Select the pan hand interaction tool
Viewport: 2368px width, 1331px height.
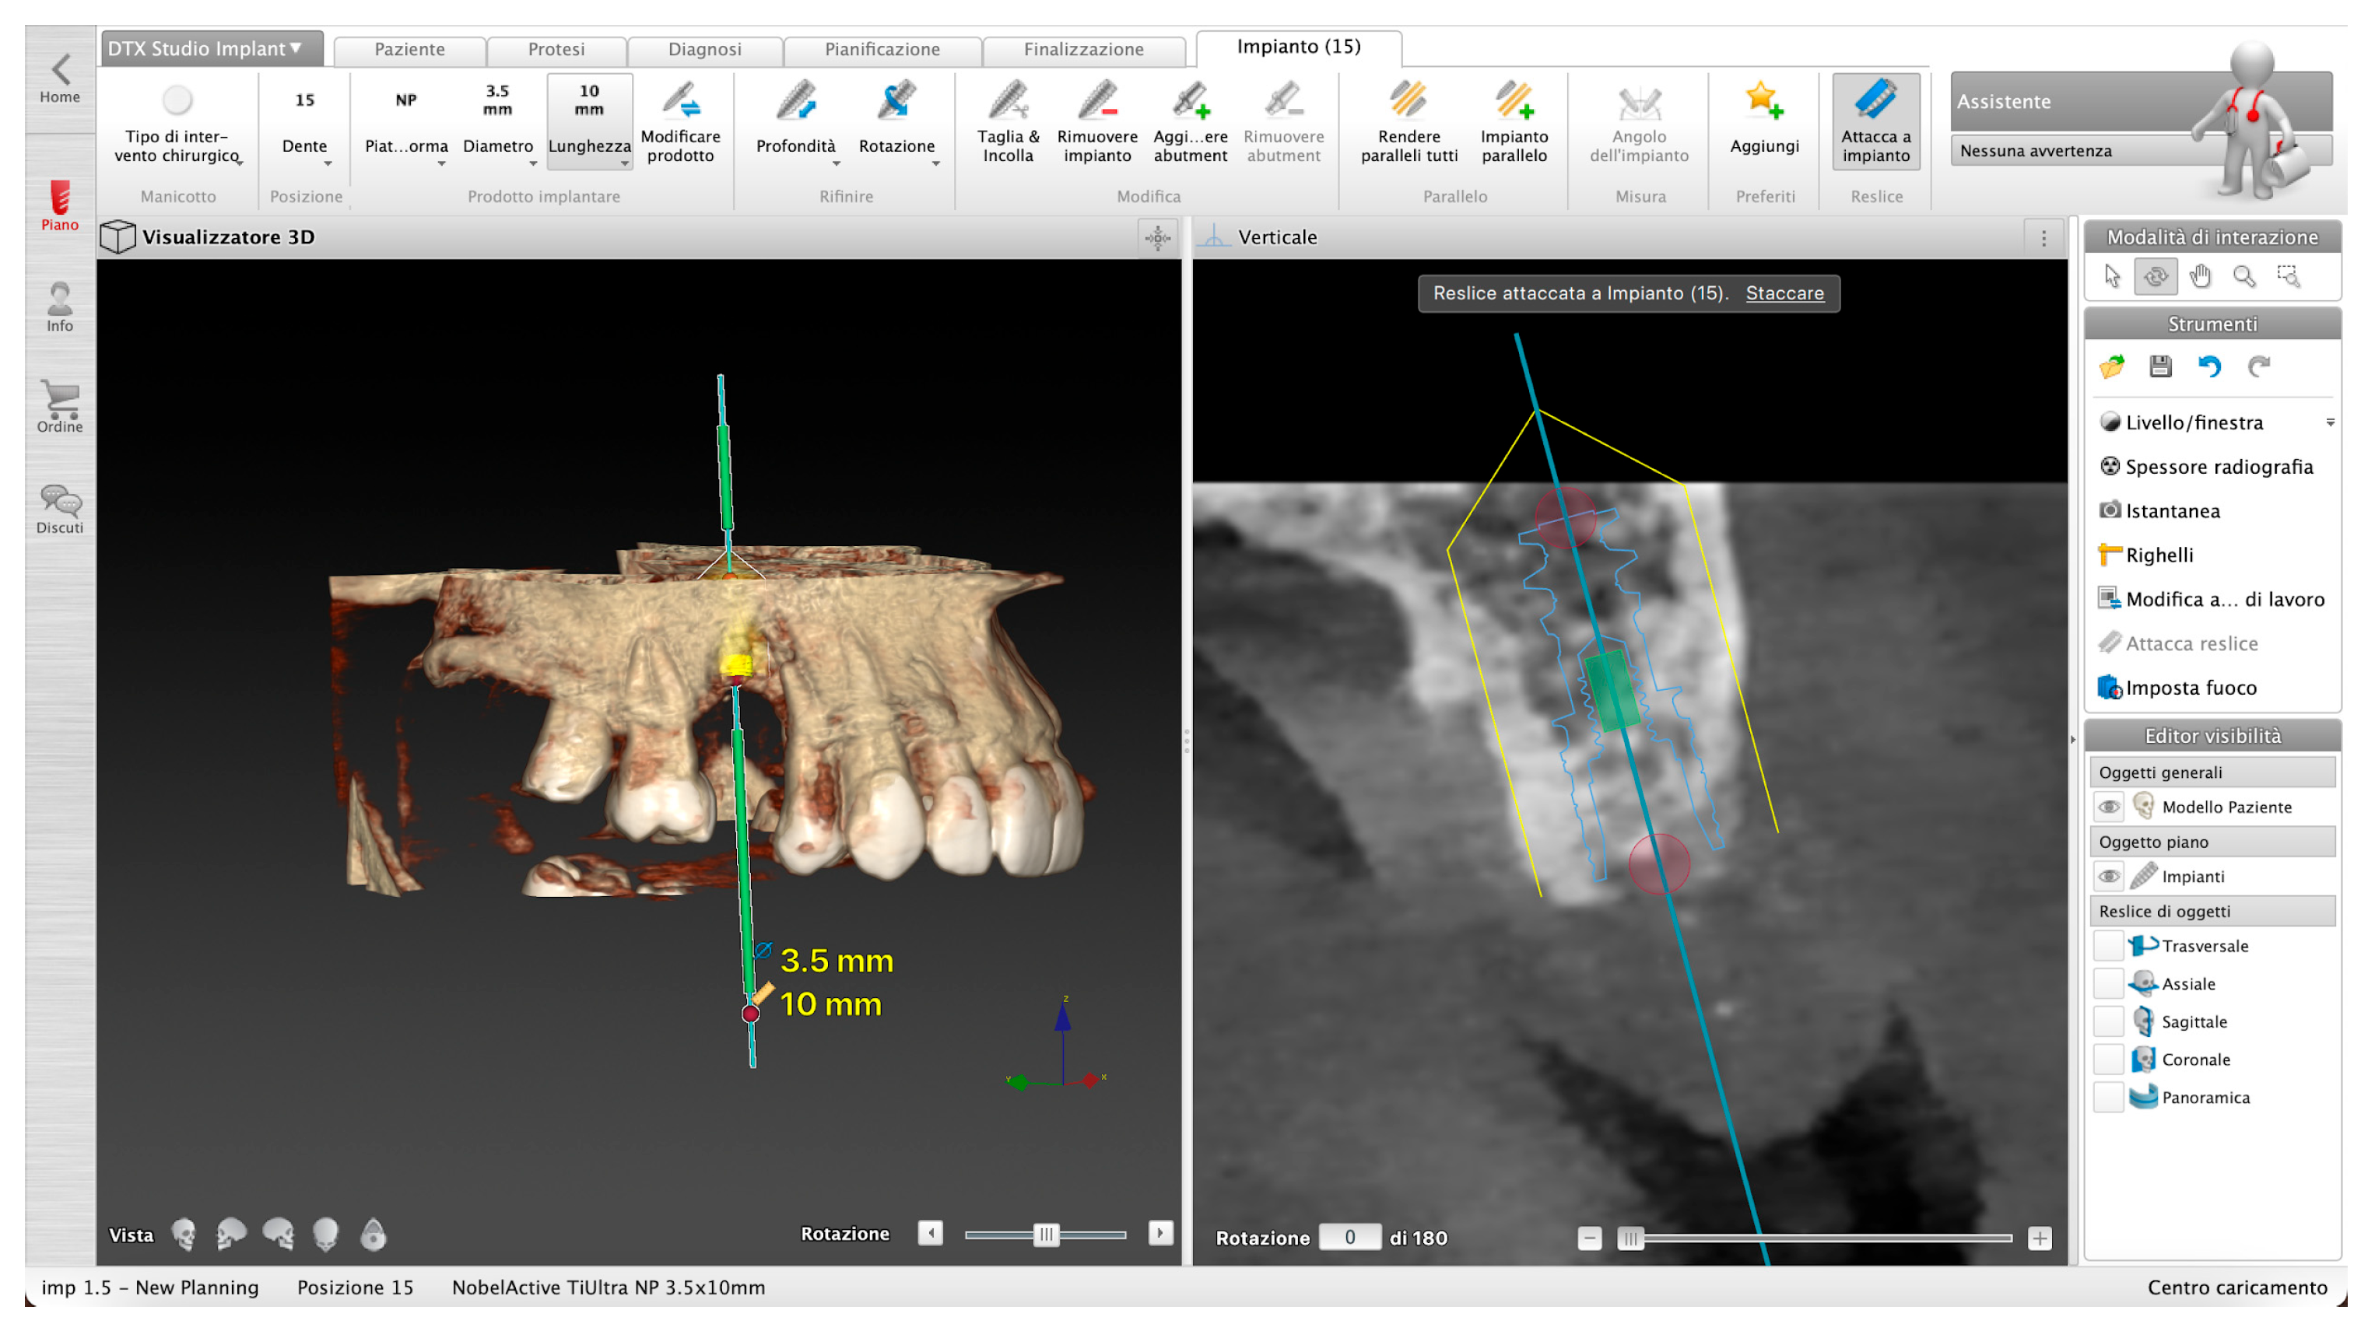pos(2200,277)
